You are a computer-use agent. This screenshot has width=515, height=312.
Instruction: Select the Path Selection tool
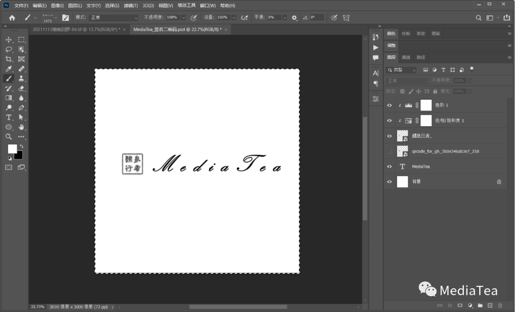click(21, 117)
